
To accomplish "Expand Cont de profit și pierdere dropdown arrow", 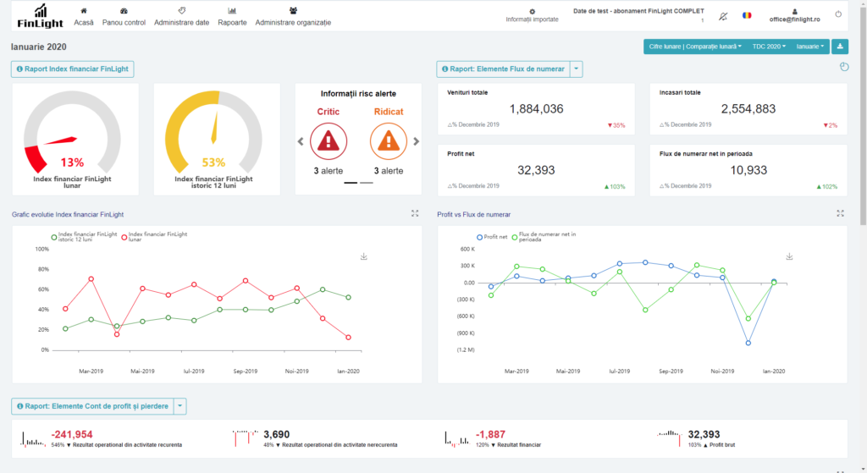I will (179, 406).
